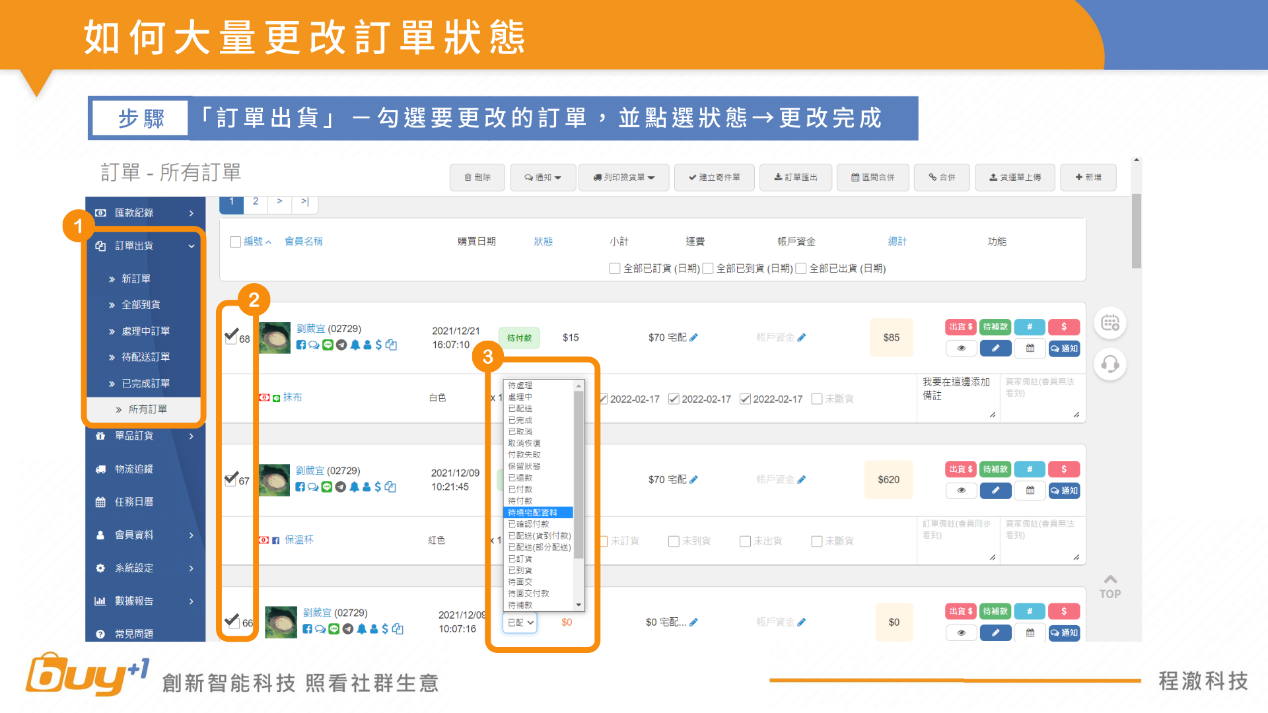The image size is (1268, 713).
Task: Click the headset support icon
Action: click(x=1110, y=364)
